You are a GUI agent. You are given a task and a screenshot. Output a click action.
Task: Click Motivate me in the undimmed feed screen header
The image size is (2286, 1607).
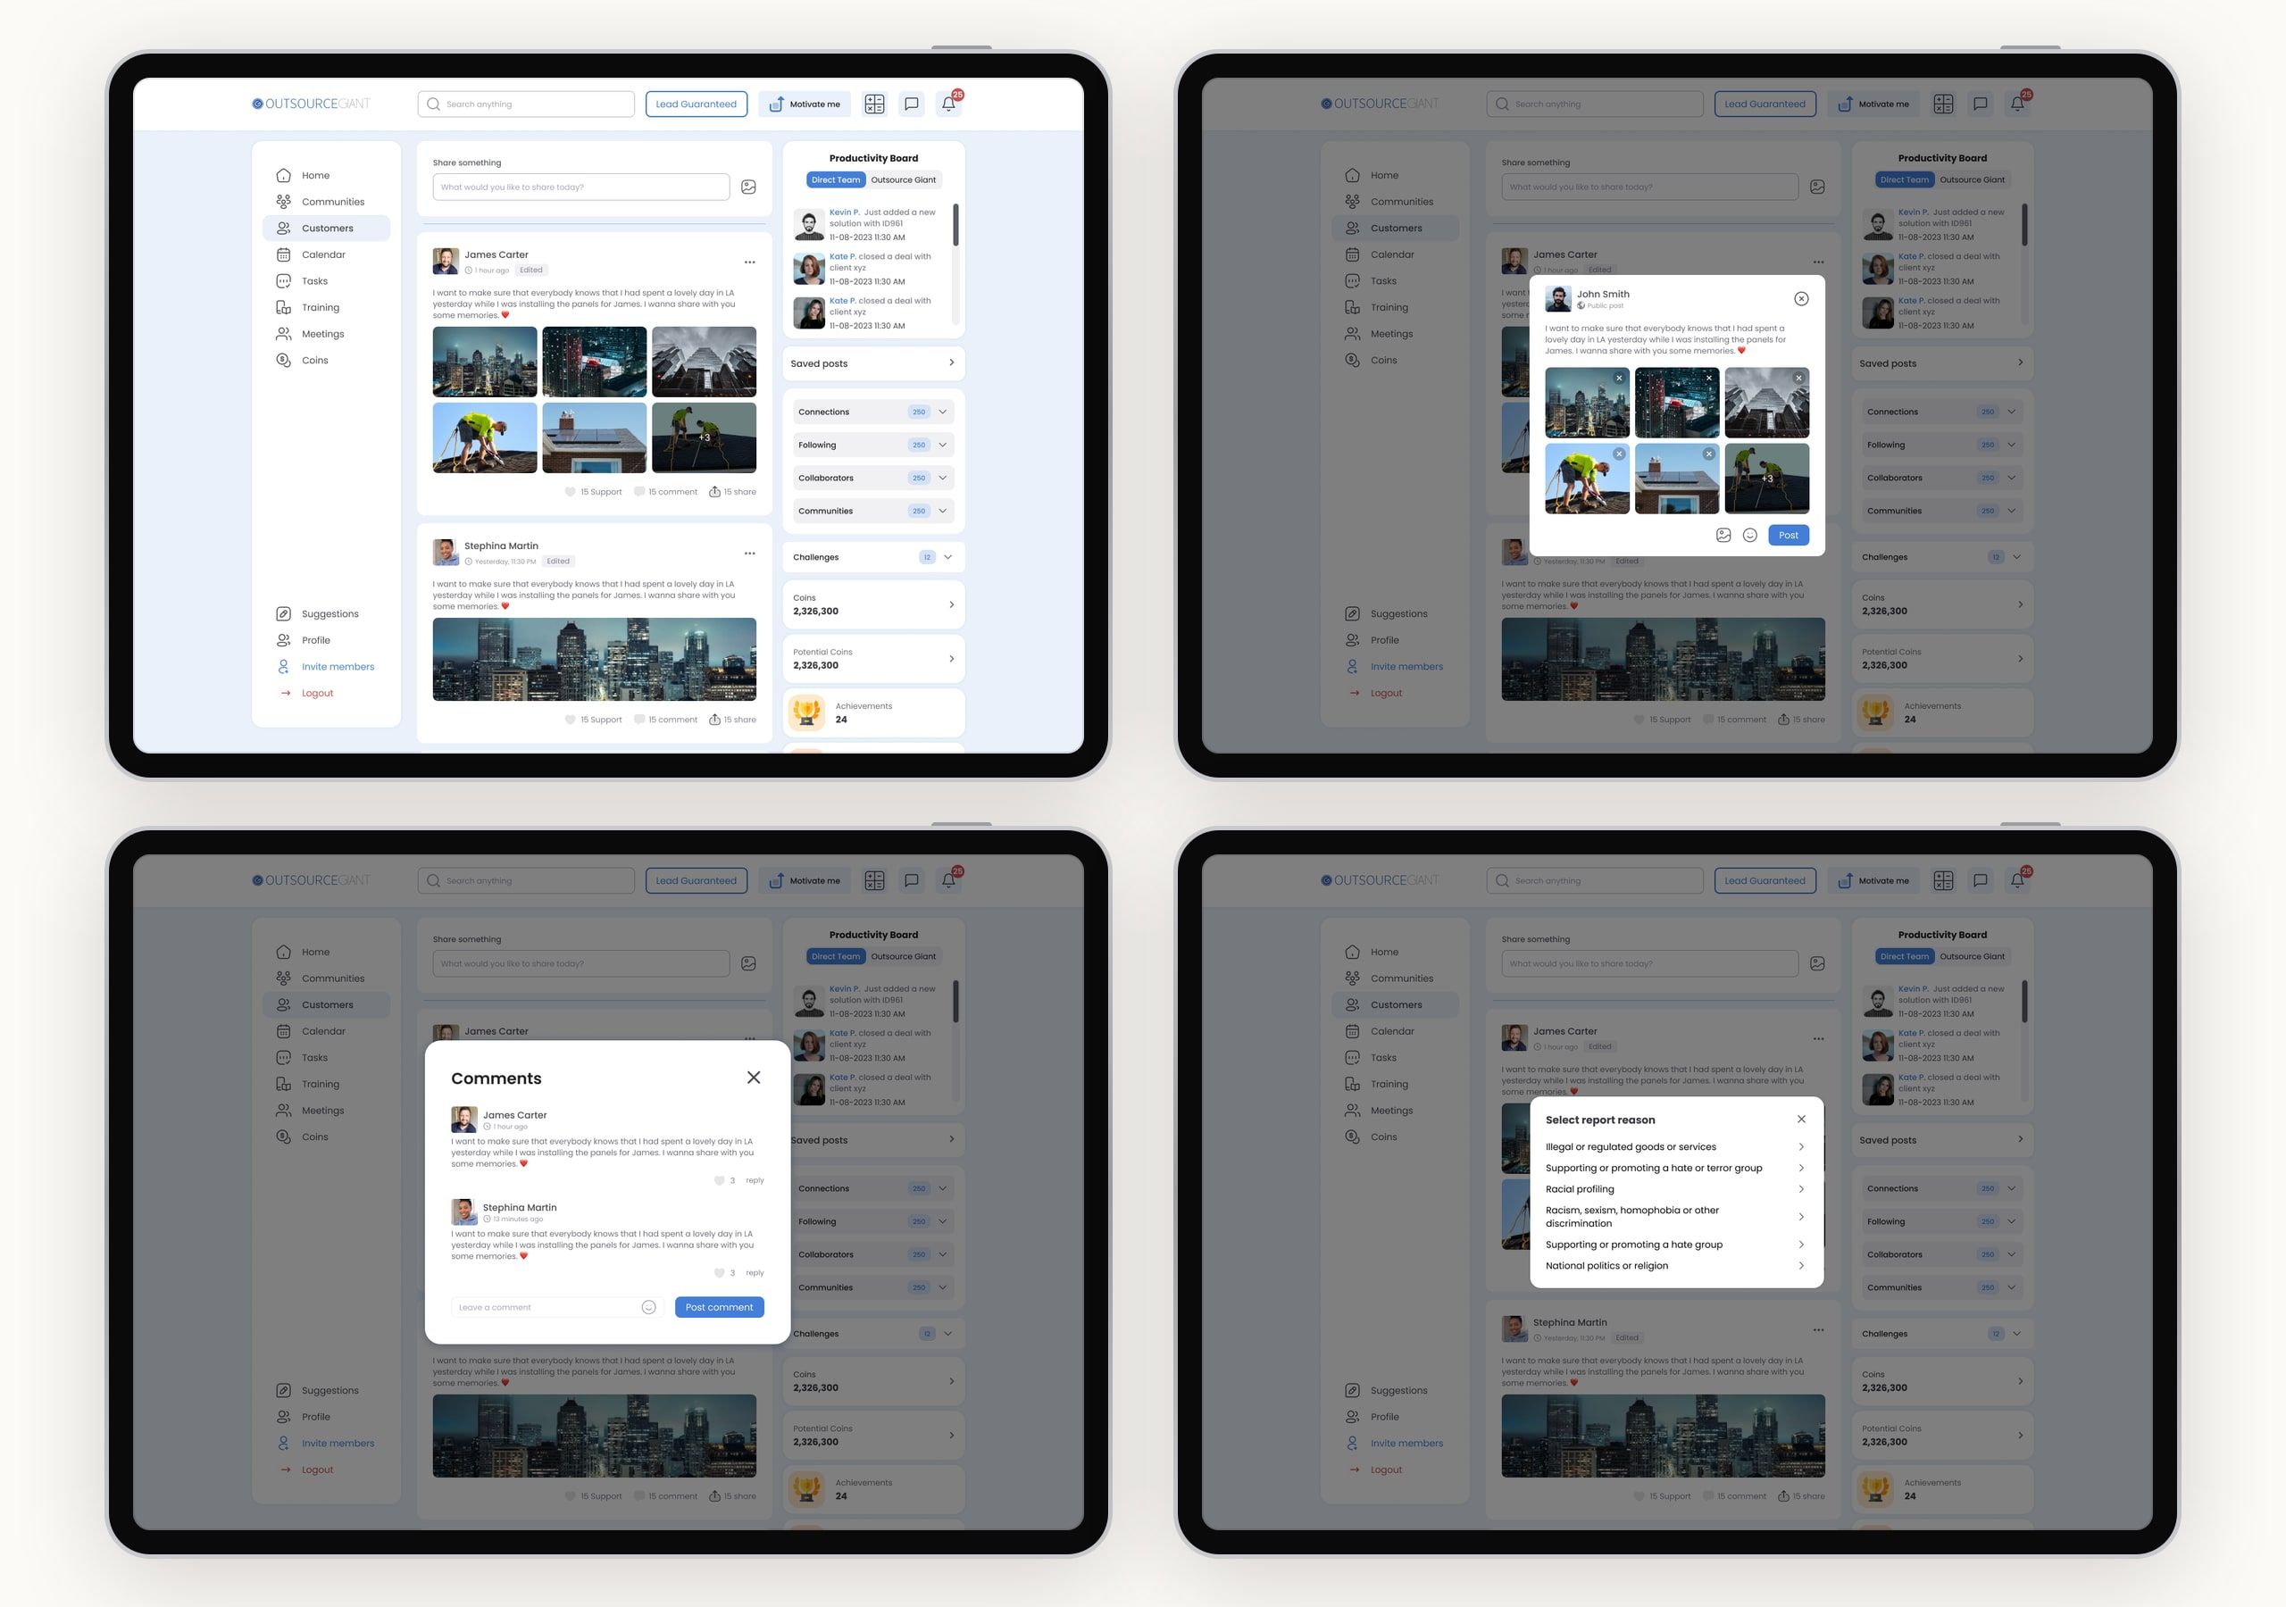804,104
